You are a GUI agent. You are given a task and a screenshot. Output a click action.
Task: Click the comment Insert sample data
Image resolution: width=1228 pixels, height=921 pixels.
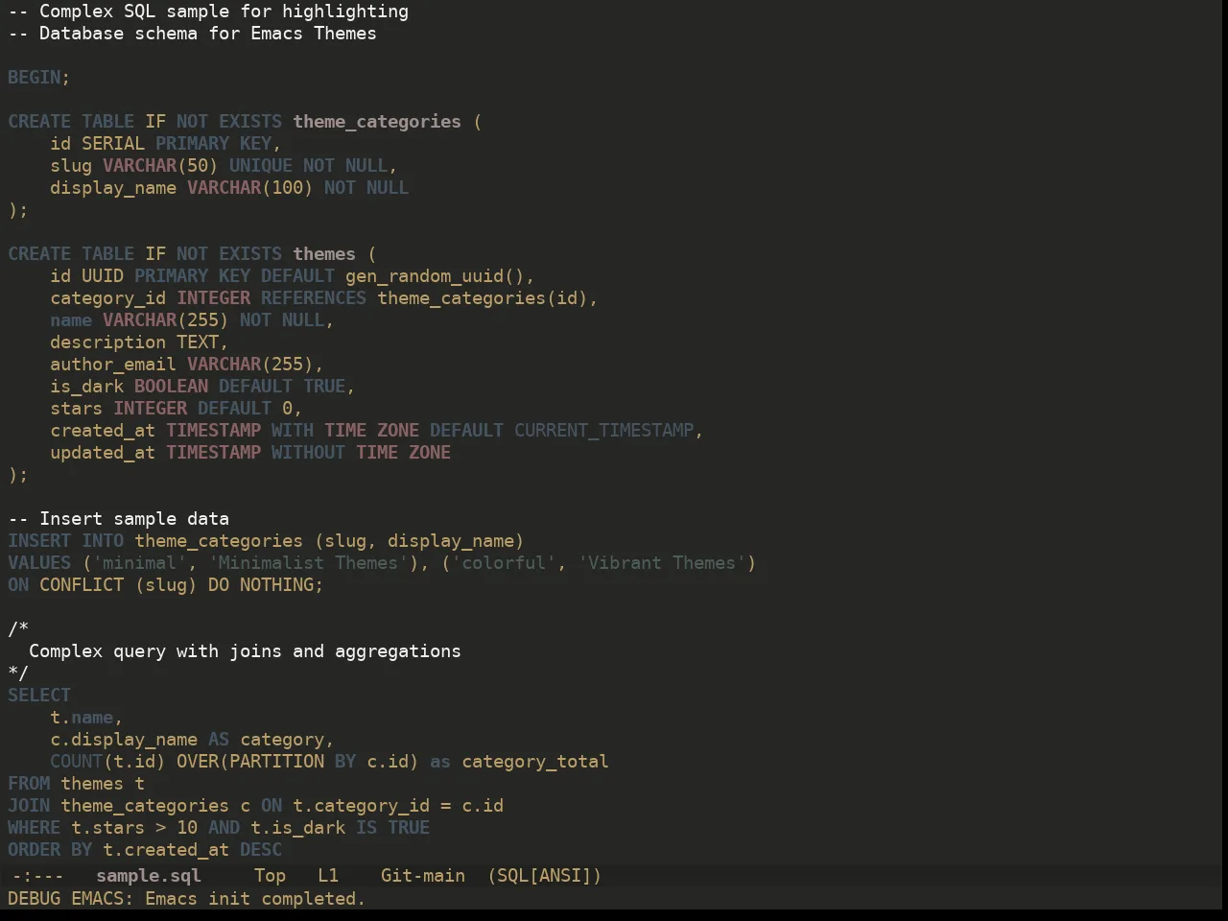(x=119, y=518)
